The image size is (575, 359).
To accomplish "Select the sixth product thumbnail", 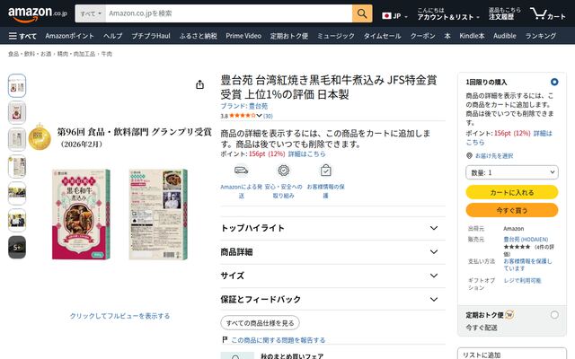I will pyautogui.click(x=17, y=220).
